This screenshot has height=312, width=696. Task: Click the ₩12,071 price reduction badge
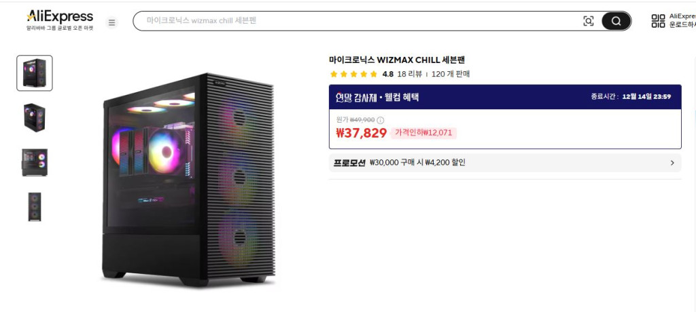423,133
